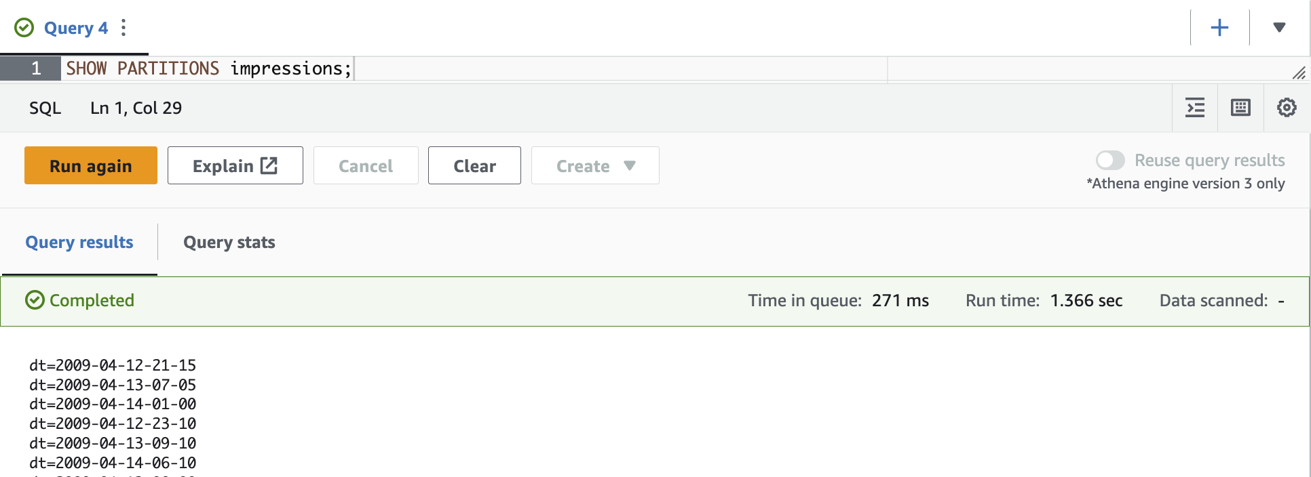Switch to the Query stats tab
The height and width of the screenshot is (477, 1311).
229,243
